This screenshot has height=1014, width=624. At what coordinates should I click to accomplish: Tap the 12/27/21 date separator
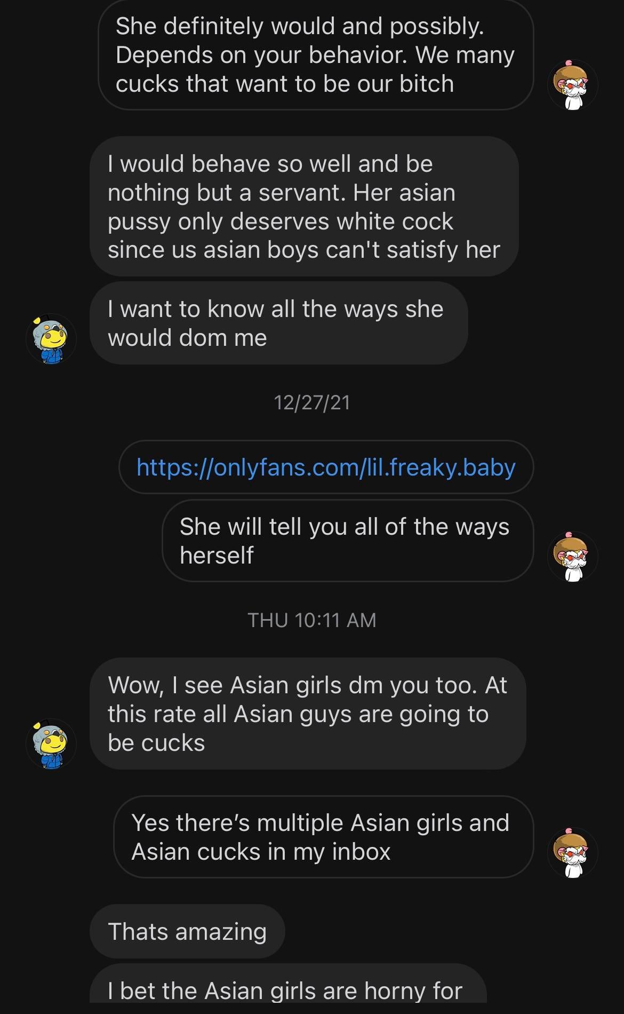(x=312, y=402)
